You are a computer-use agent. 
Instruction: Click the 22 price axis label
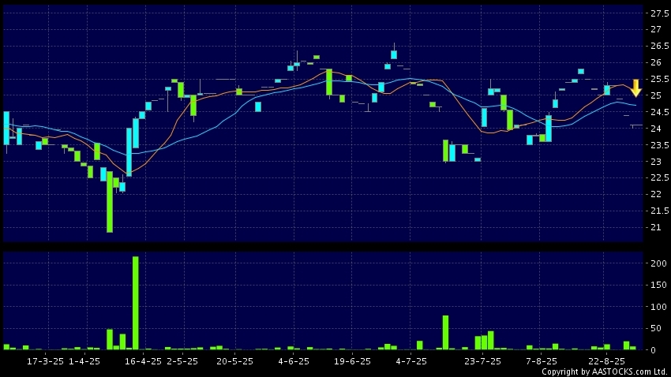pos(655,195)
